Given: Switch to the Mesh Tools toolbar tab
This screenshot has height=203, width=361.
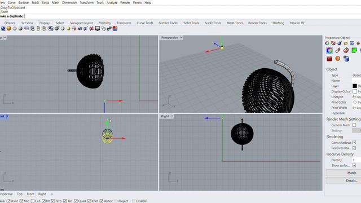Looking at the screenshot, I should click(235, 23).
